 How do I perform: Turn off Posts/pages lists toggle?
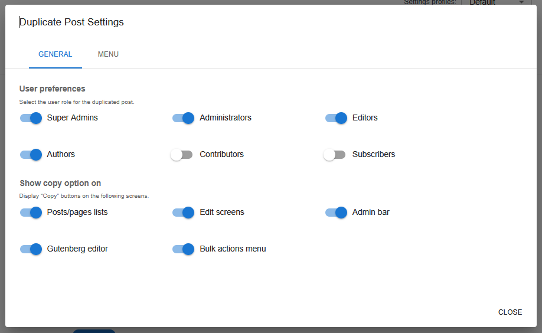(x=31, y=213)
